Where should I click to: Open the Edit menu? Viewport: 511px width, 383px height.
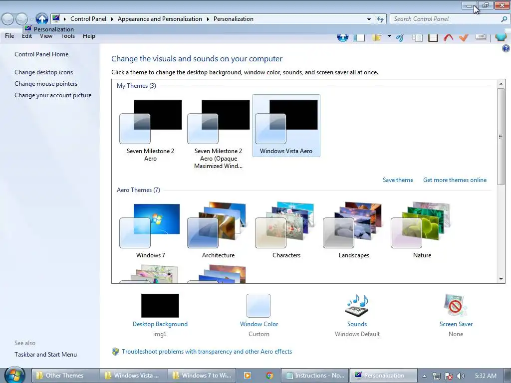pyautogui.click(x=27, y=36)
